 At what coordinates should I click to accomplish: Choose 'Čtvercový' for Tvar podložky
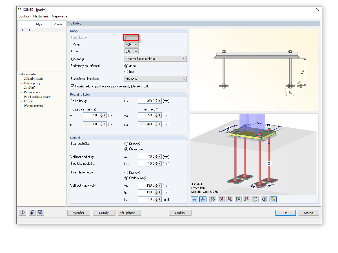[126, 149]
